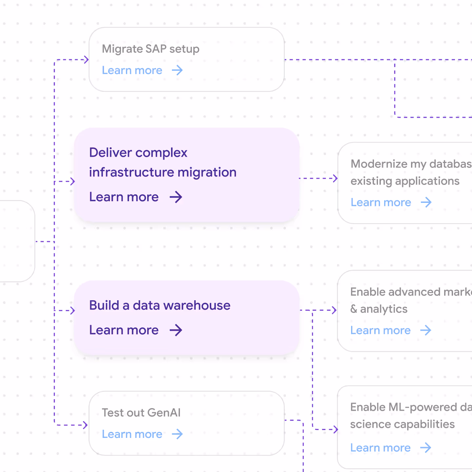Click arrow icon in Deliver complex infrastructure migration card

click(x=176, y=197)
